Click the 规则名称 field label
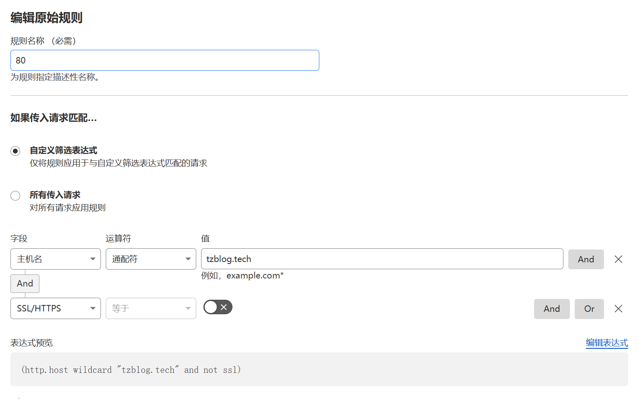Screen dimensions: 639x399 27,41
